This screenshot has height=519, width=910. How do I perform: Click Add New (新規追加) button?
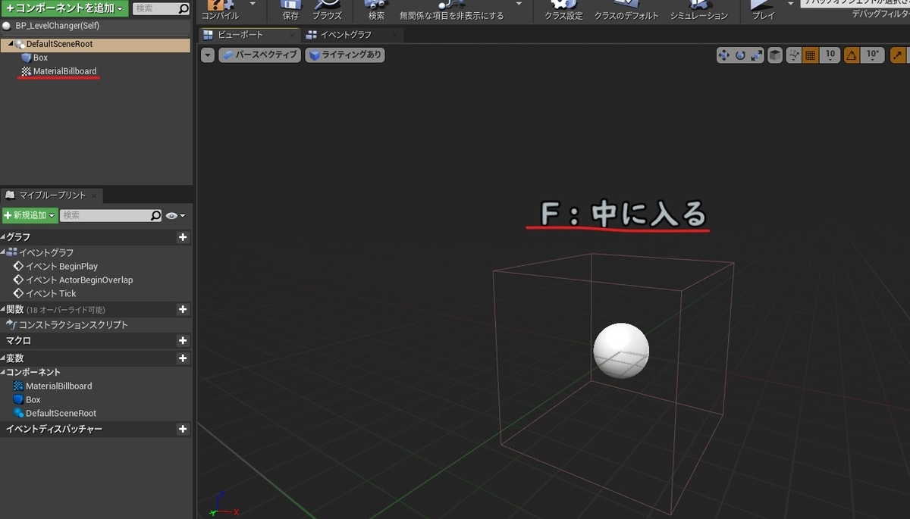tap(30, 215)
